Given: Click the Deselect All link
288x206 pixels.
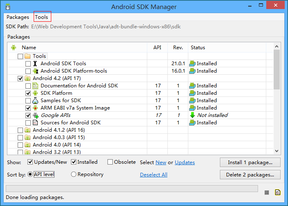Looking at the screenshot, I should coord(153,174).
